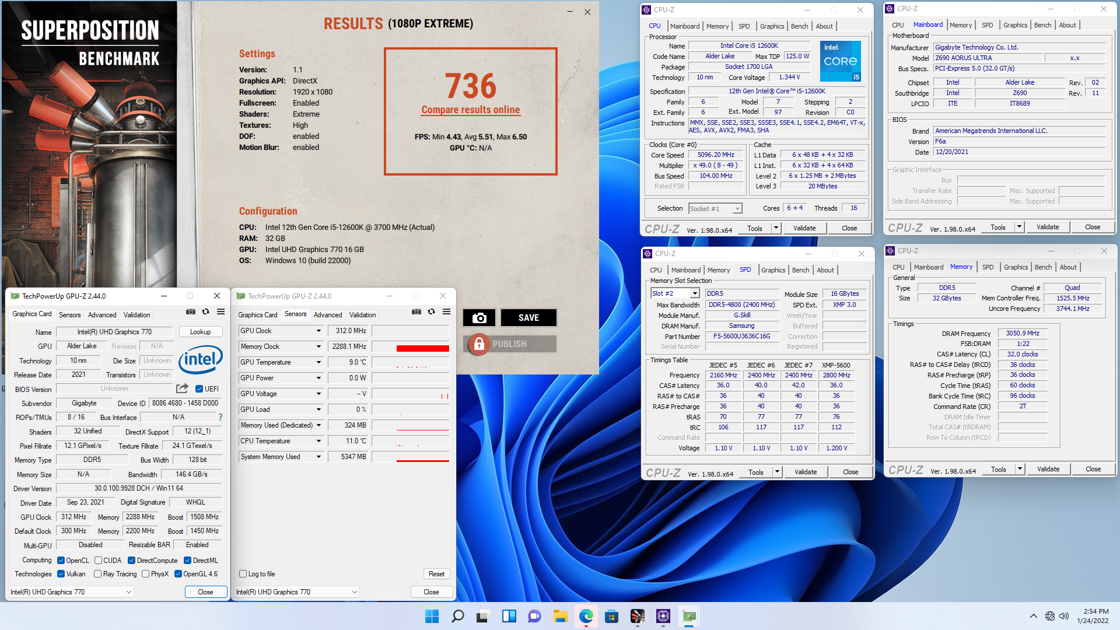Click the Tools button in the CPU-Z CPU window
The image size is (1120, 630).
(754, 228)
